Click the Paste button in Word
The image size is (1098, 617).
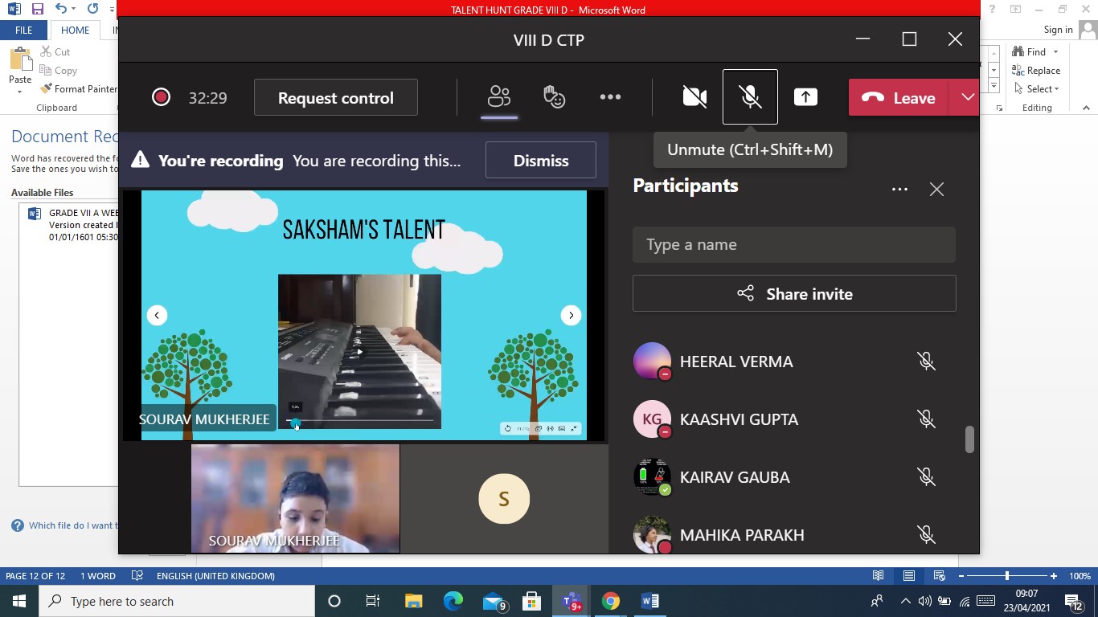point(20,71)
